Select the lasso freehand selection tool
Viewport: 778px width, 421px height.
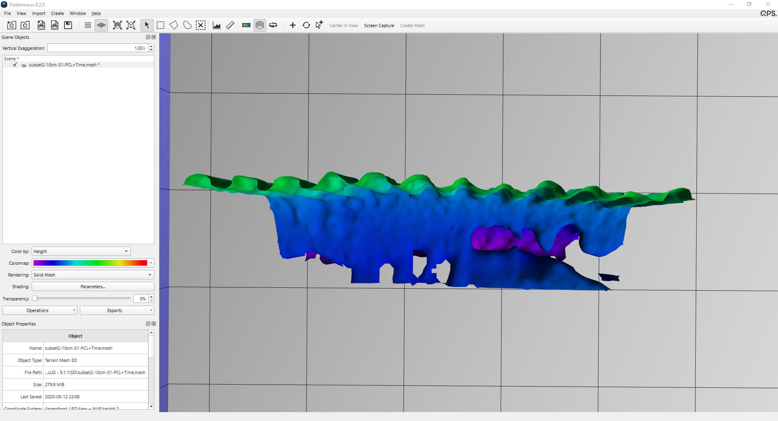click(x=187, y=25)
